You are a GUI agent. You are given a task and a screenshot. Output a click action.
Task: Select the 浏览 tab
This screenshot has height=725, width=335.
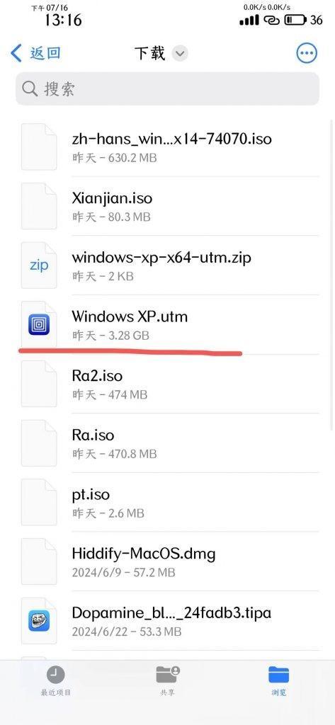coord(278,682)
